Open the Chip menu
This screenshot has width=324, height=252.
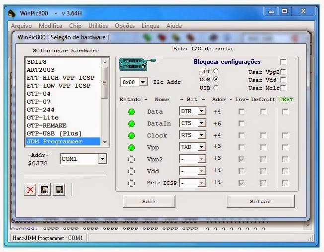coord(75,26)
